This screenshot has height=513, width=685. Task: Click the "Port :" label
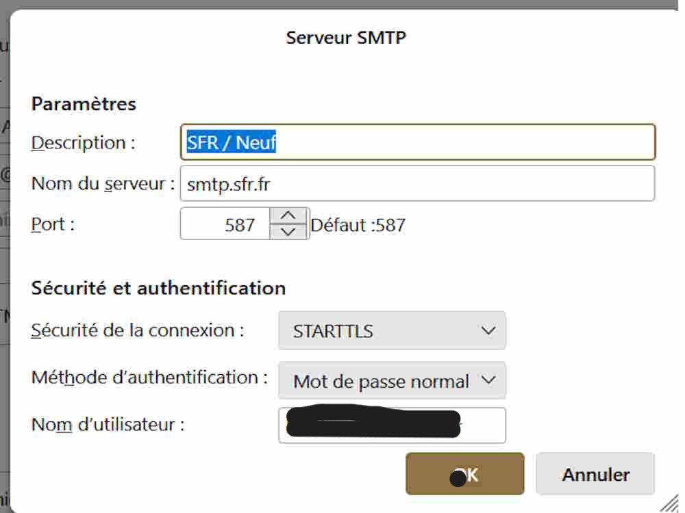[53, 224]
